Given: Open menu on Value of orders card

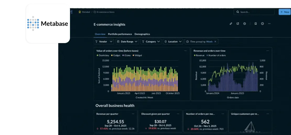Looking at the screenshot, I should (x=185, y=51).
